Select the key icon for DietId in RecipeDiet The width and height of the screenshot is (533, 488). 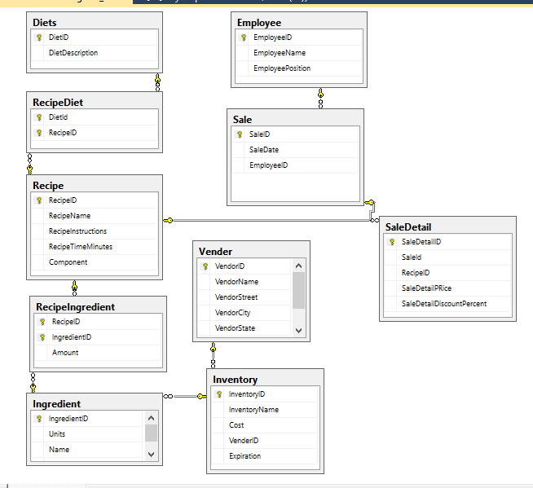pos(39,117)
